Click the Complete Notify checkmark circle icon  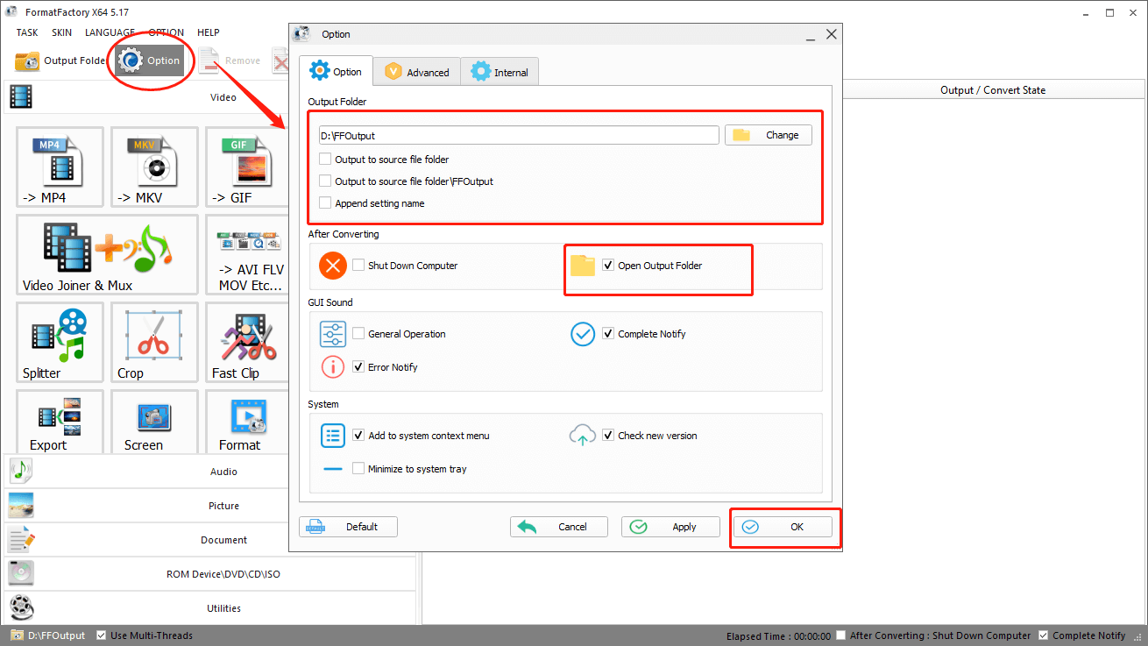pos(583,334)
